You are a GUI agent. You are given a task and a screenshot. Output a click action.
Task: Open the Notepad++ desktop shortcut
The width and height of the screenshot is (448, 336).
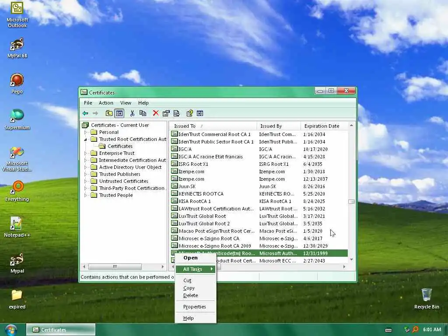[17, 227]
